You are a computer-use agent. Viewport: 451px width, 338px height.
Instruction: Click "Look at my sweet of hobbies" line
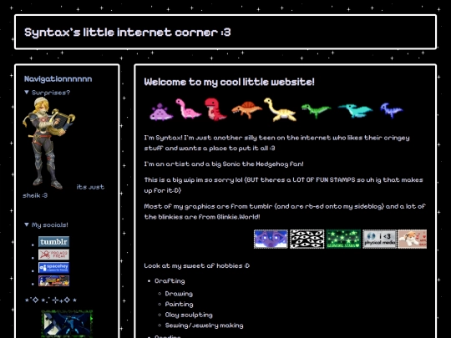197,266
